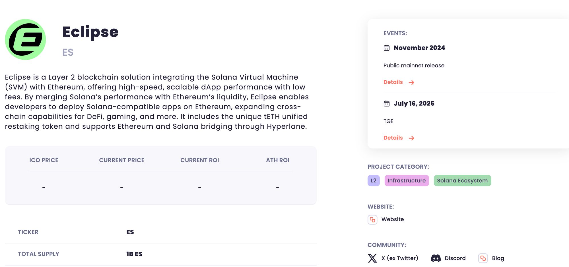Click the TOTAL SUPPLY row label

39,254
